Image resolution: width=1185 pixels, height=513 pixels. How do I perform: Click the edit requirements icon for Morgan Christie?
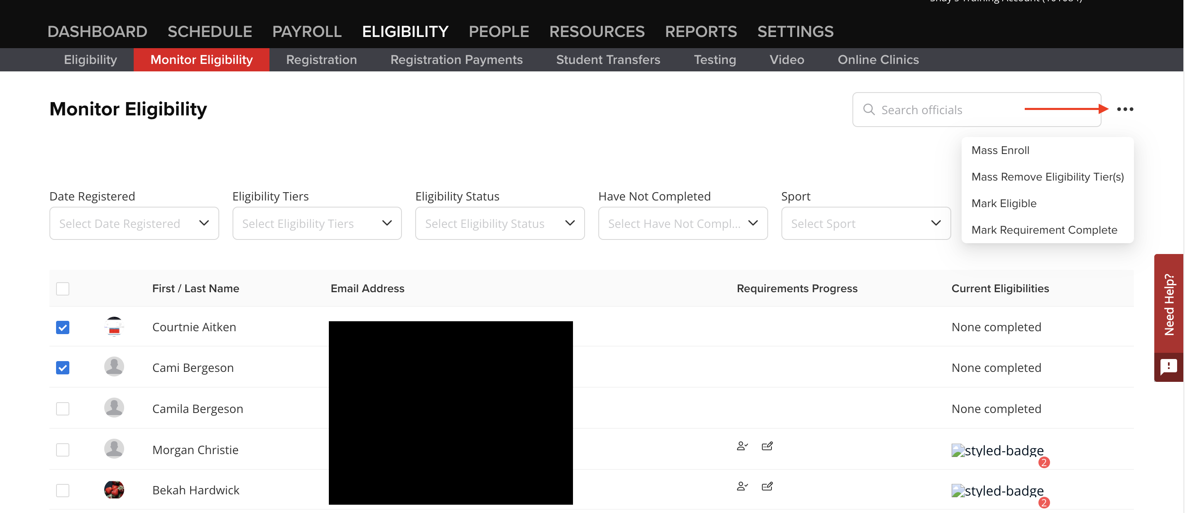click(x=767, y=446)
